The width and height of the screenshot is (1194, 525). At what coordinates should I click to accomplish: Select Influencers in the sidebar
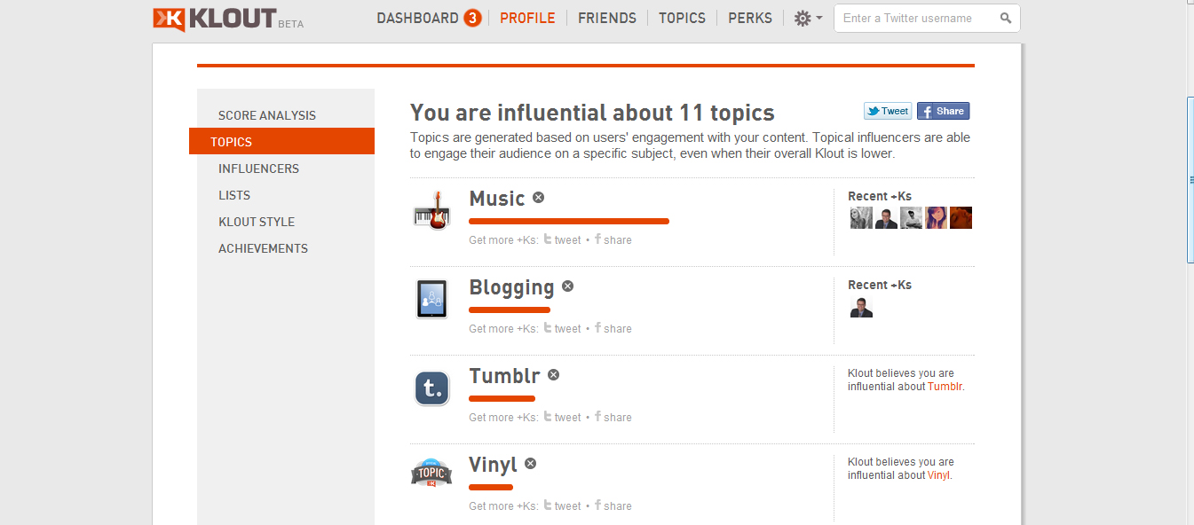tap(258, 168)
